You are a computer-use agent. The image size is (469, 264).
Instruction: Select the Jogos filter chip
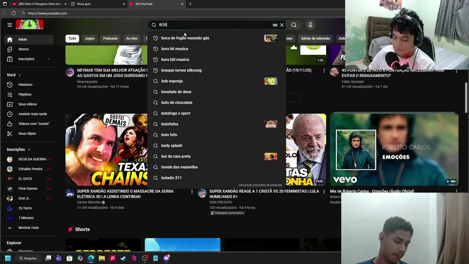89,38
